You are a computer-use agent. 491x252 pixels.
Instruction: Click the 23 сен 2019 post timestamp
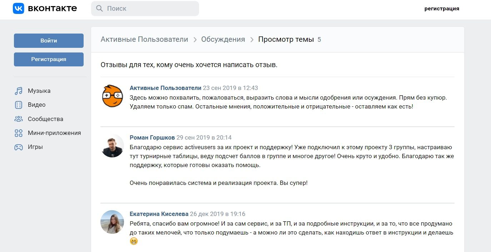(230, 88)
